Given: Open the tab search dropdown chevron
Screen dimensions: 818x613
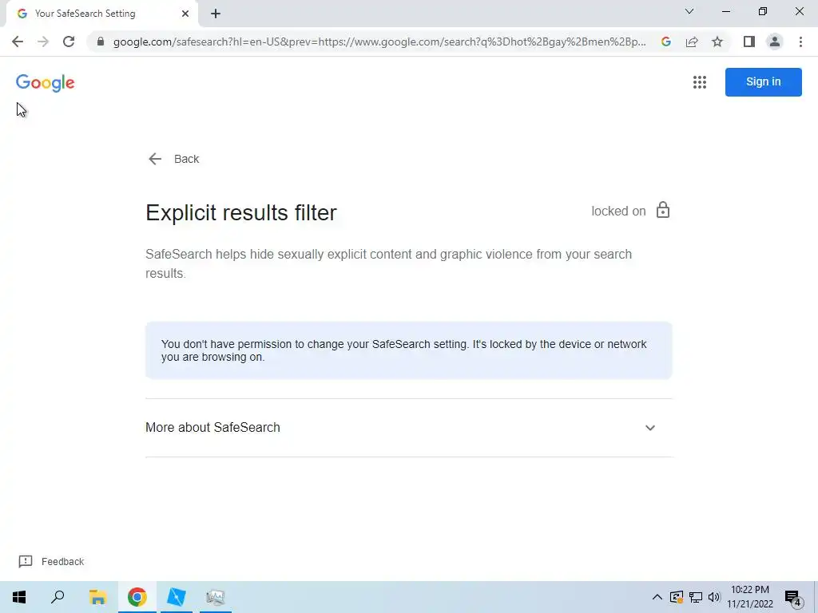Looking at the screenshot, I should [x=689, y=11].
